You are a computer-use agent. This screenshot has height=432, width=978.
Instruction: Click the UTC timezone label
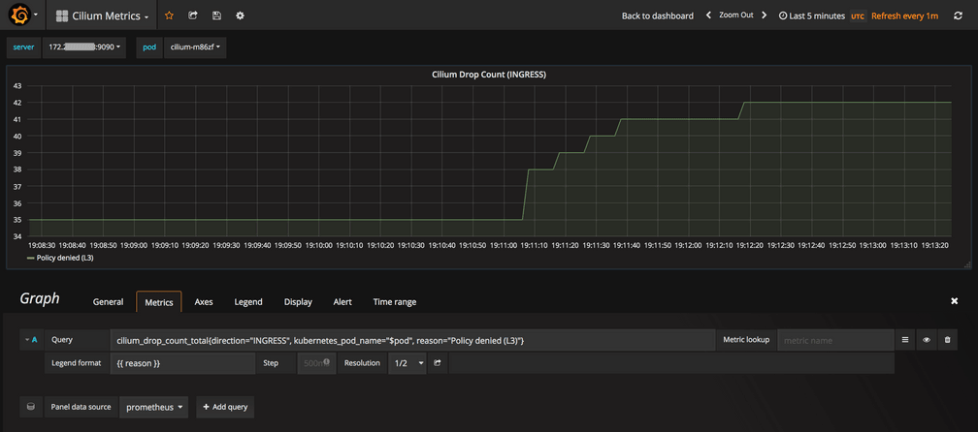(x=858, y=16)
